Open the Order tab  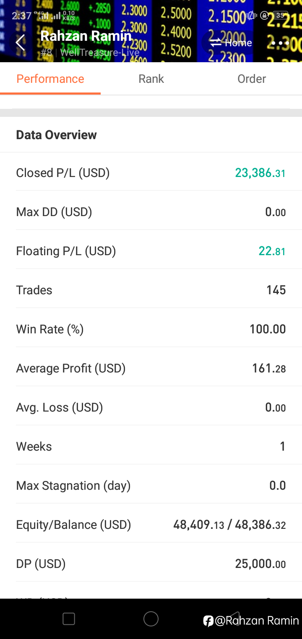[x=252, y=79]
